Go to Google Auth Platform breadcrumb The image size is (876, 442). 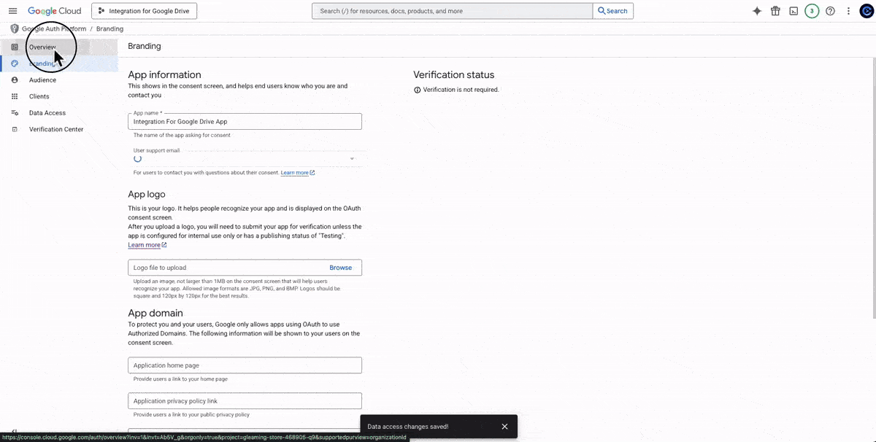54,29
